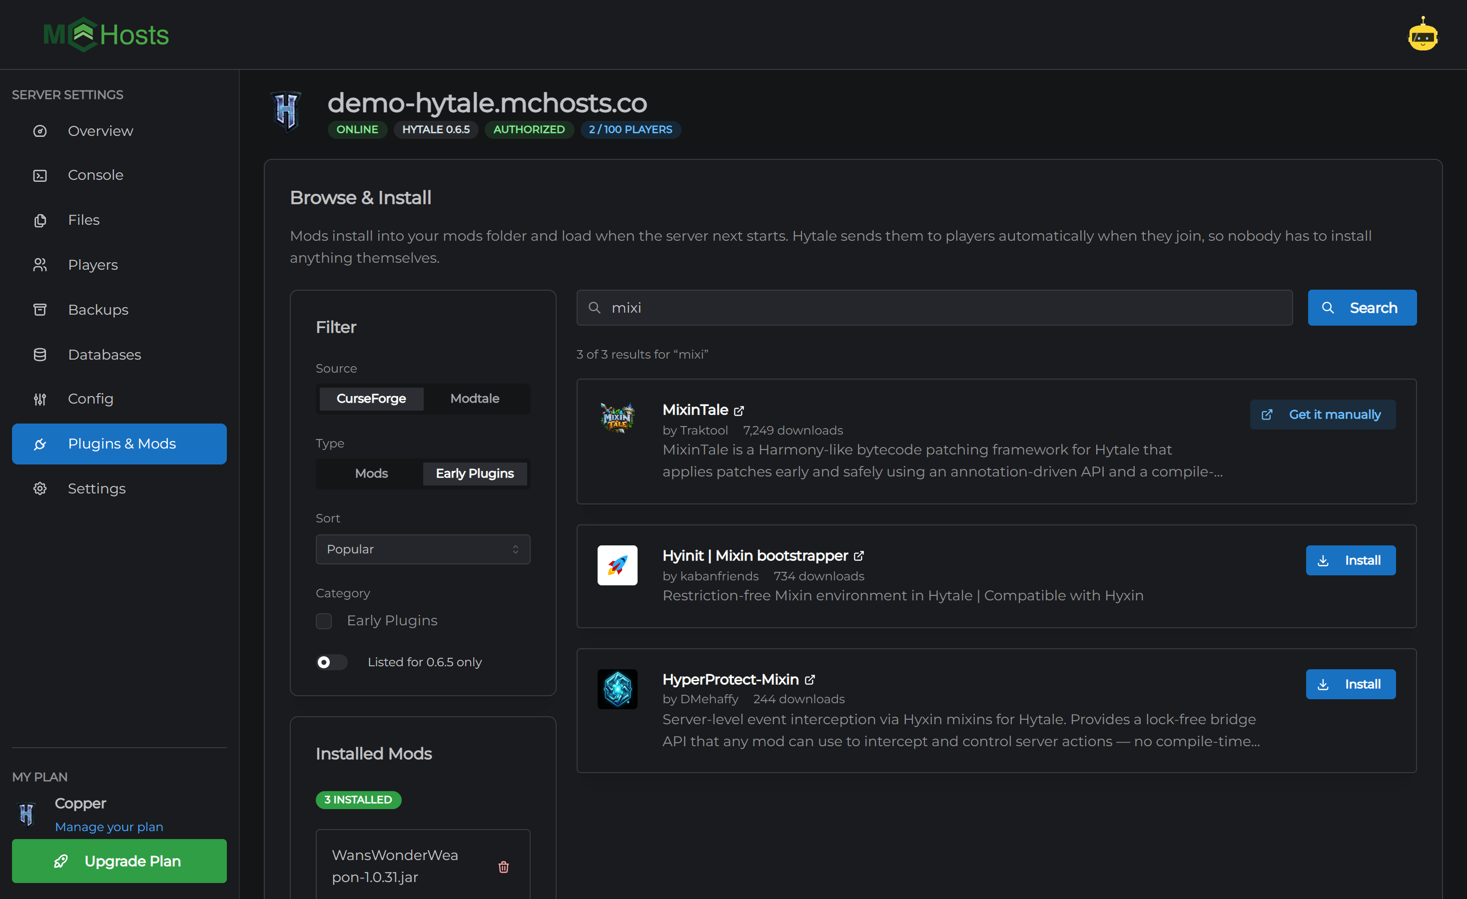Viewport: 1467px width, 899px height.
Task: Open Console in sidebar
Action: pyautogui.click(x=119, y=175)
